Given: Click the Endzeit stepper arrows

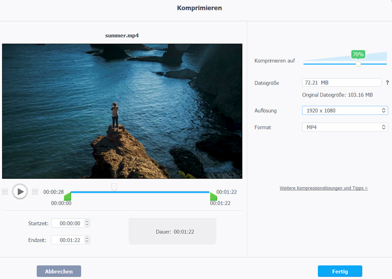Looking at the screenshot, I should pos(87,240).
